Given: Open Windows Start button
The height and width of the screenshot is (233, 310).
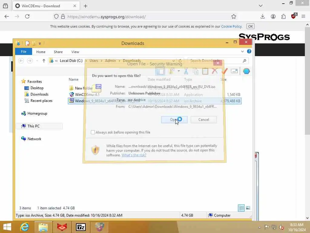Looking at the screenshot, I should (7, 227).
